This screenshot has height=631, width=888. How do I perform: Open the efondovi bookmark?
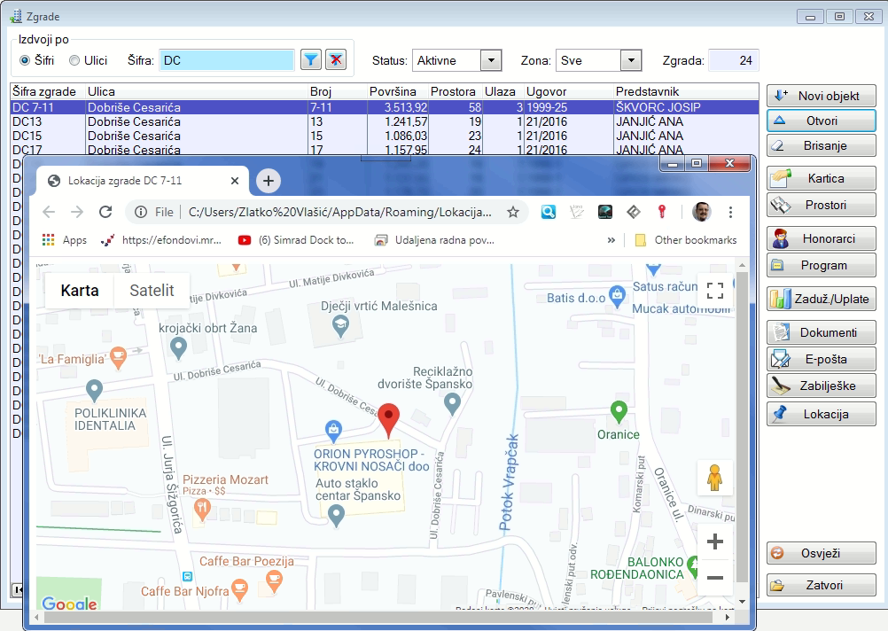(160, 240)
